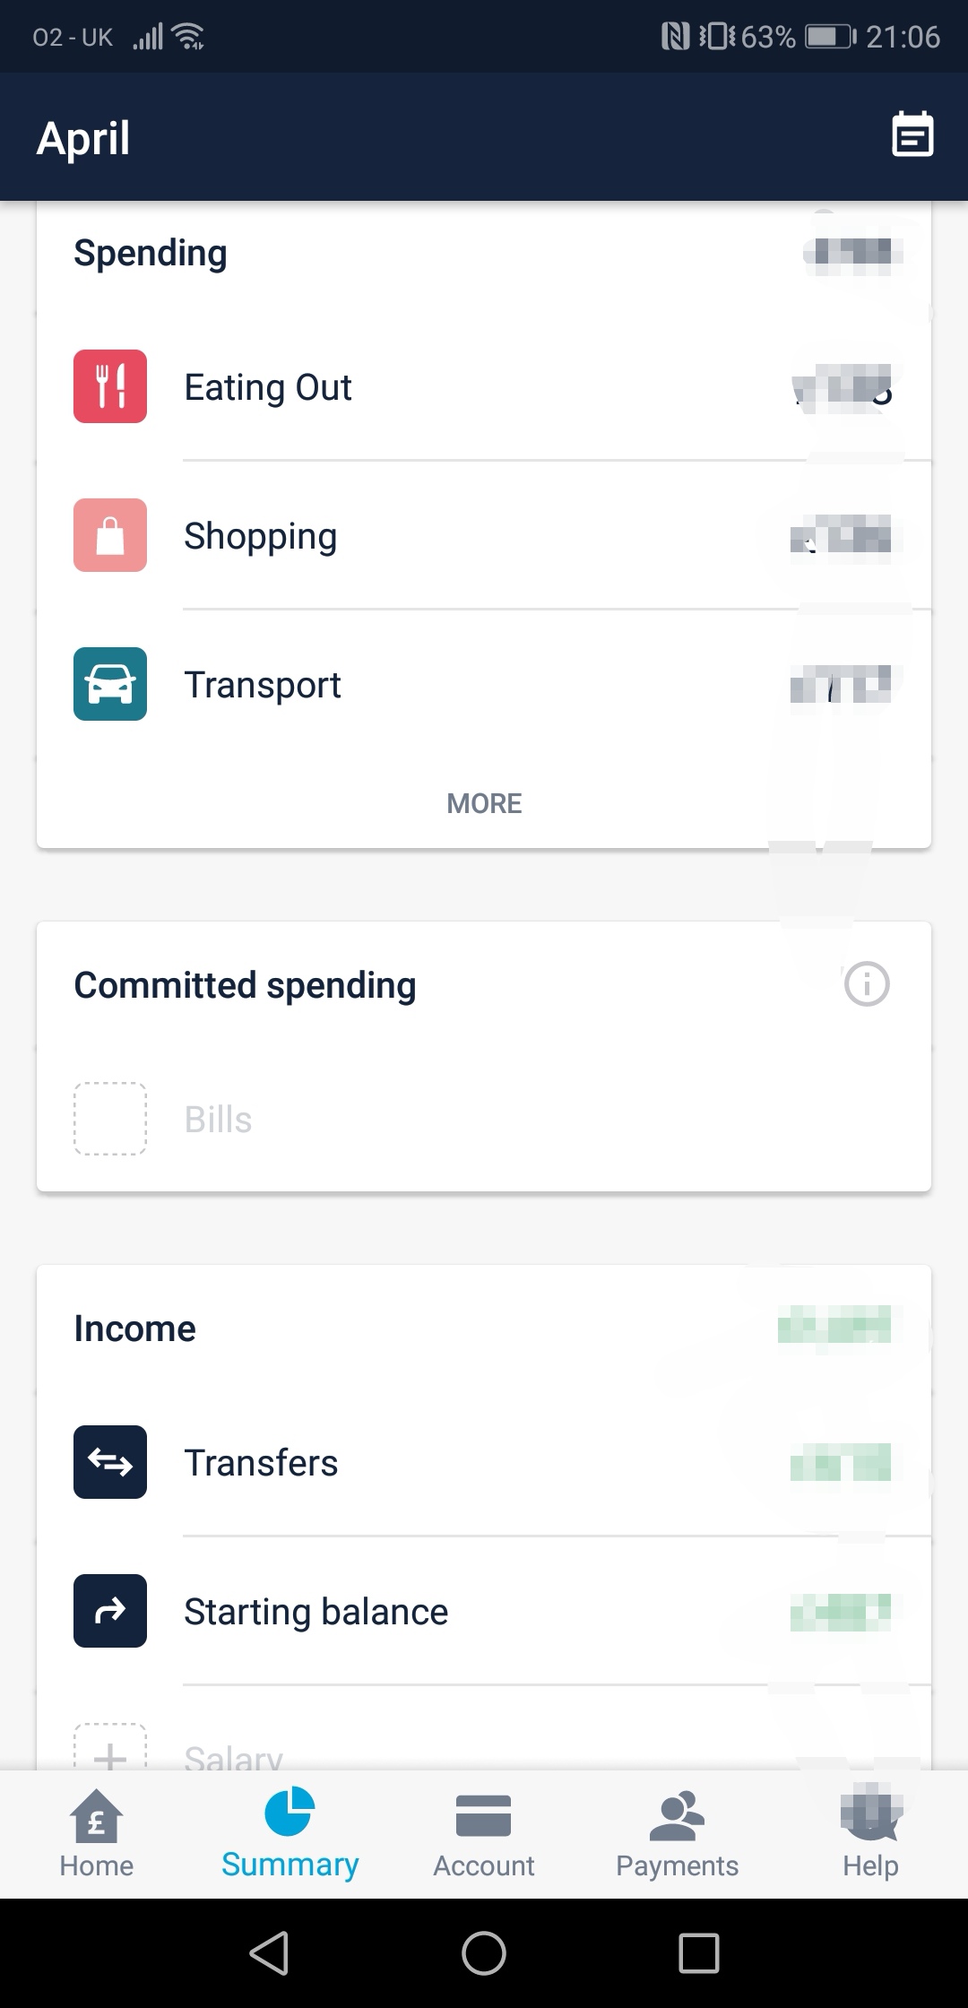Tap the Salary plus placeholder icon

tap(110, 1750)
